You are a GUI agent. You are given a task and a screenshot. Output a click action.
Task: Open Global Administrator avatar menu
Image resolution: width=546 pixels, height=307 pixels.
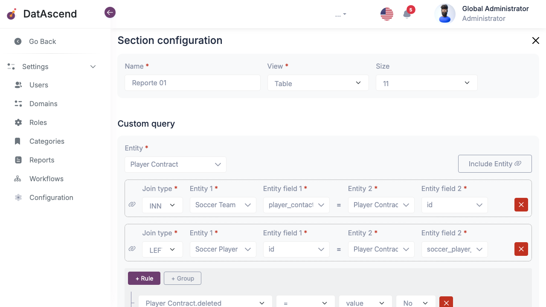445,14
